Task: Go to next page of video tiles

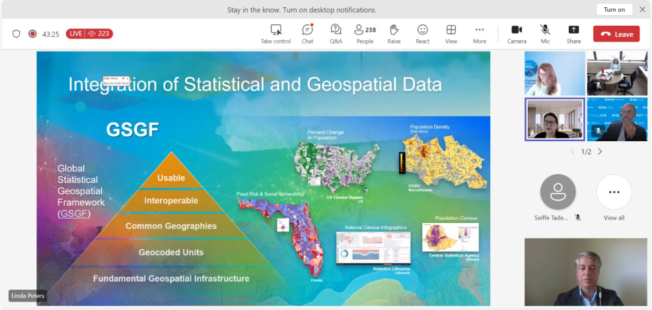Action: coord(600,152)
